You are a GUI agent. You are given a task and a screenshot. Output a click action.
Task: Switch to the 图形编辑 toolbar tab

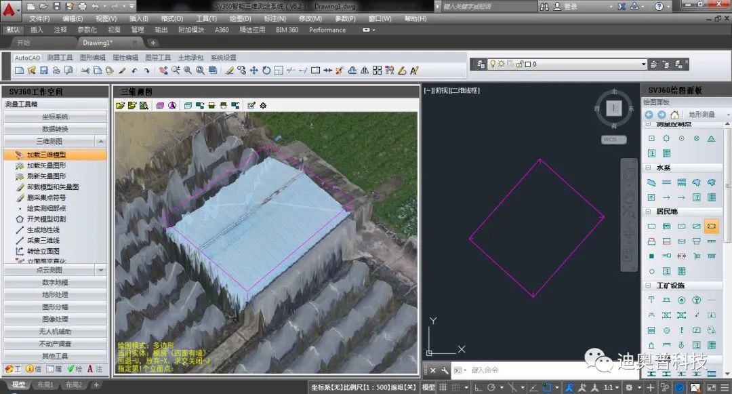(x=92, y=58)
